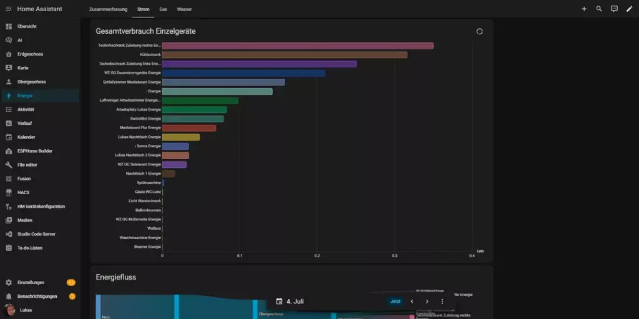Click the Beamer Energie label

(x=147, y=247)
